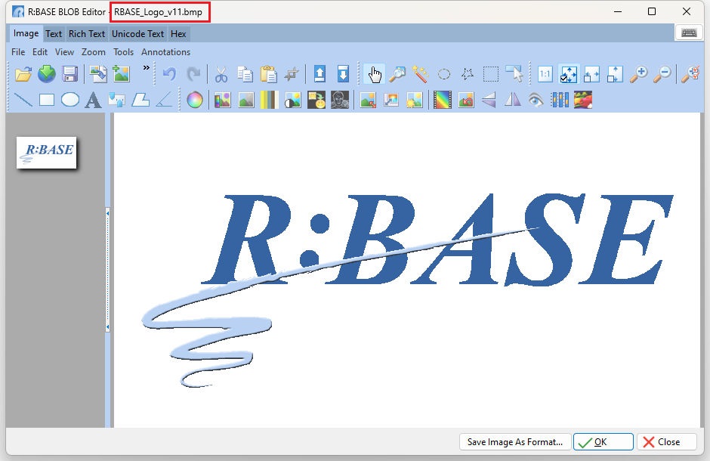The image size is (710, 461).
Task: Click the fit-to-height arrow icon
Action: (x=615, y=74)
